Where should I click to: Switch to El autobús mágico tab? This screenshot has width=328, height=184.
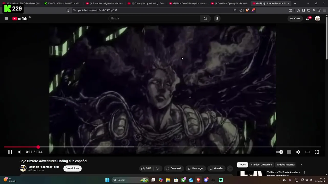click(104, 3)
